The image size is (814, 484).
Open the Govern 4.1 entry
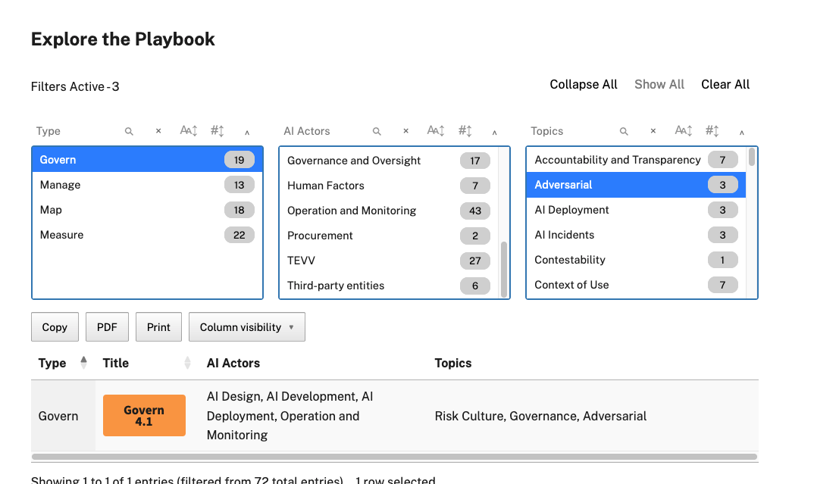(x=144, y=416)
